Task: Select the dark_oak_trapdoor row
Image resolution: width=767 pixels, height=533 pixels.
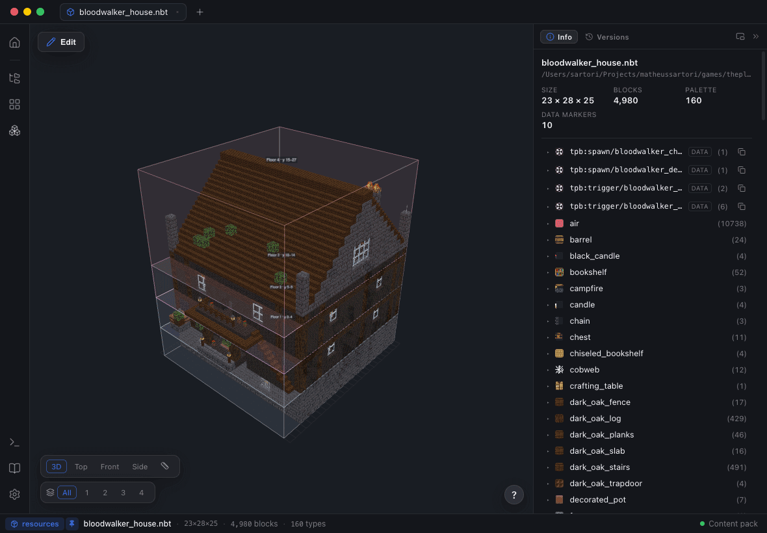Action: coord(647,483)
